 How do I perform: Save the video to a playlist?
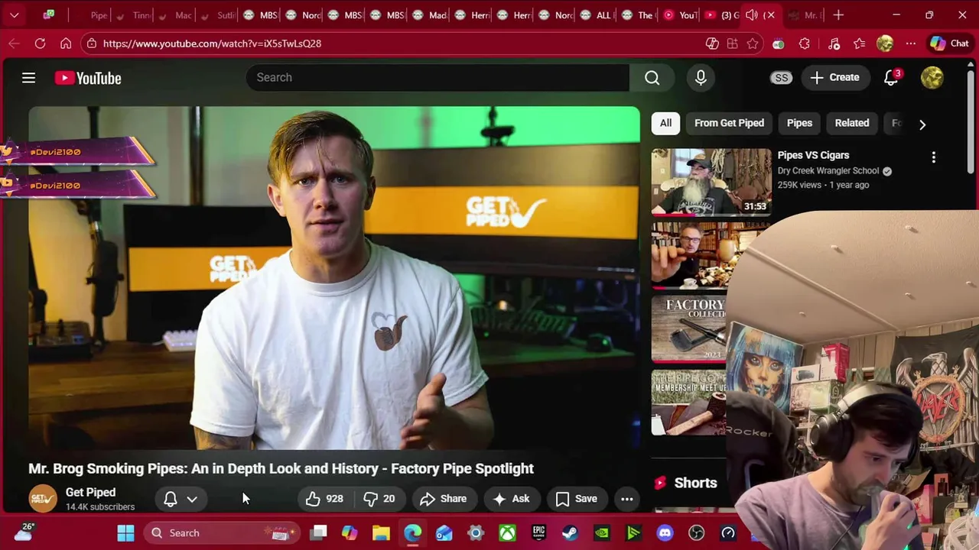coord(577,499)
